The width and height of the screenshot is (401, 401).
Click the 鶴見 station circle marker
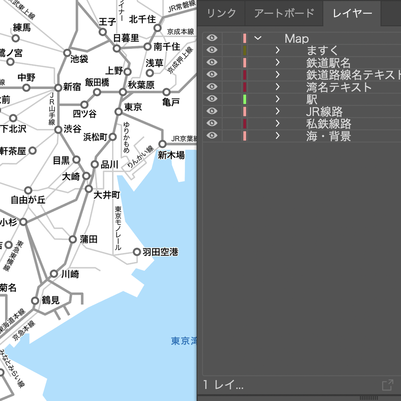tap(35, 300)
